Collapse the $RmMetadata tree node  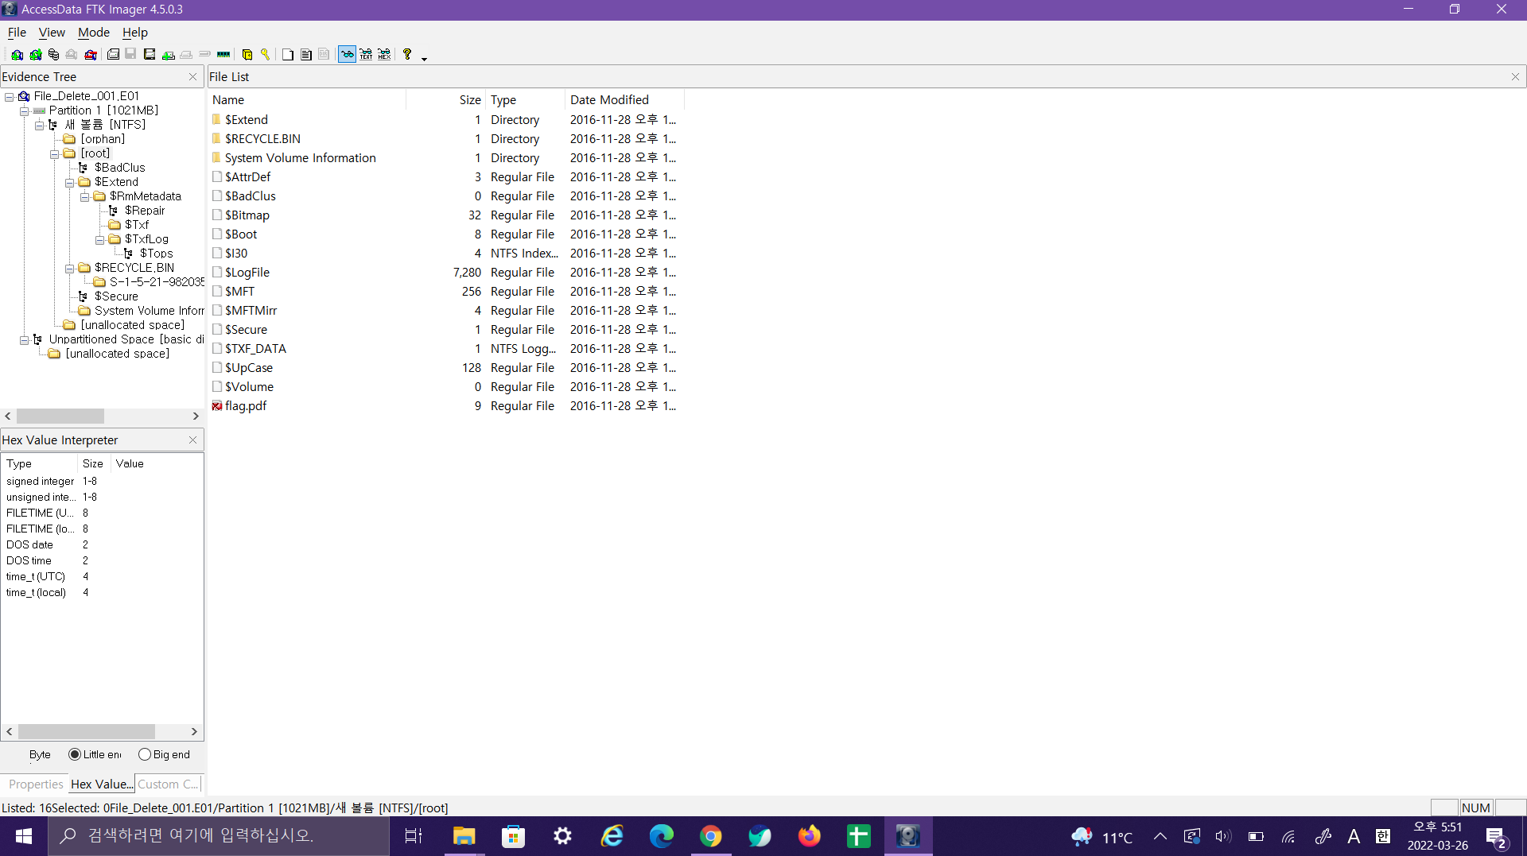85,197
